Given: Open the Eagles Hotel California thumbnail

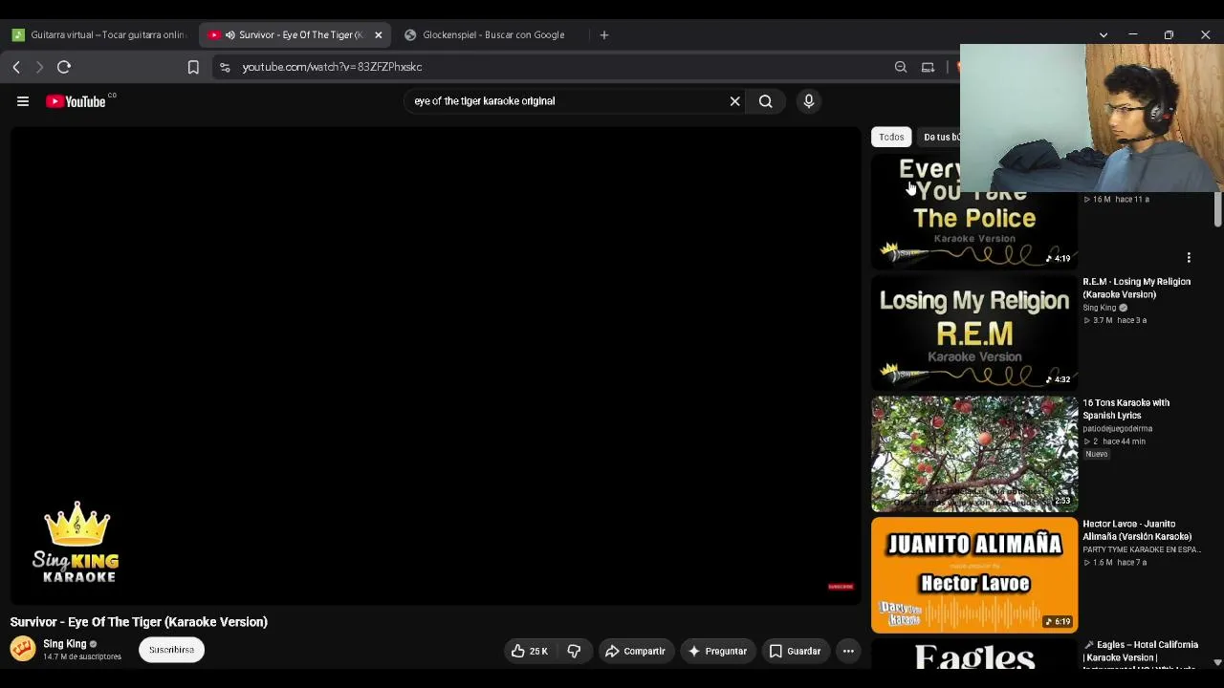Looking at the screenshot, I should point(974,655).
